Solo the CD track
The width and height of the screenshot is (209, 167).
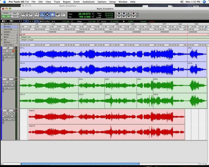(x=10, y=82)
